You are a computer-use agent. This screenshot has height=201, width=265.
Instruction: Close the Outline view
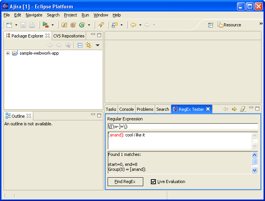[x=29, y=116]
